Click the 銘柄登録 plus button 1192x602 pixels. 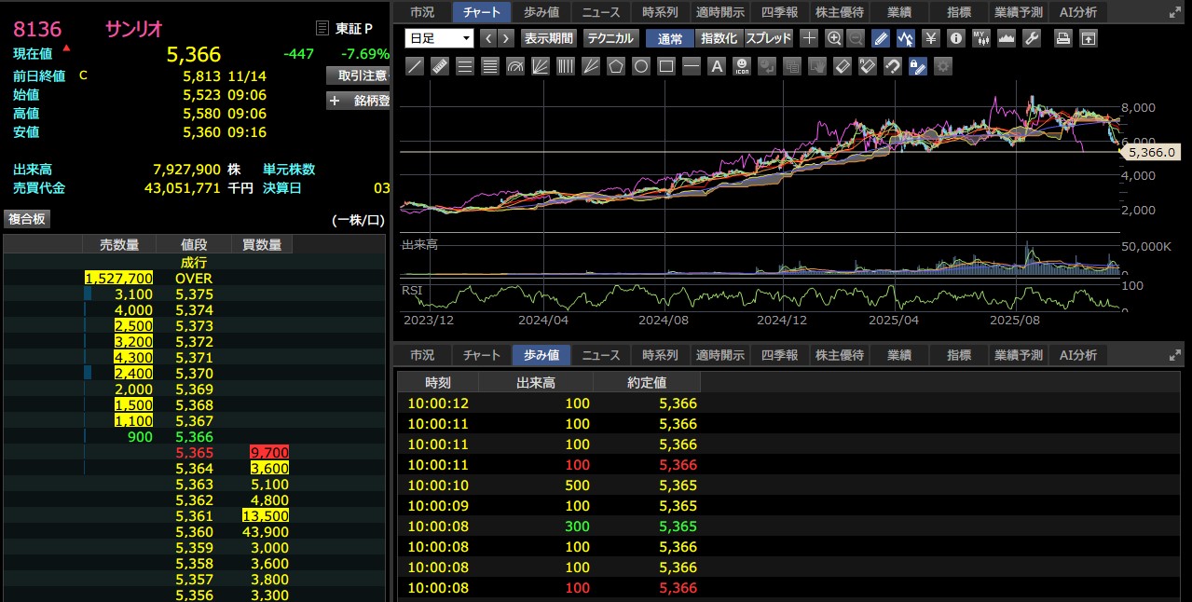coord(359,101)
